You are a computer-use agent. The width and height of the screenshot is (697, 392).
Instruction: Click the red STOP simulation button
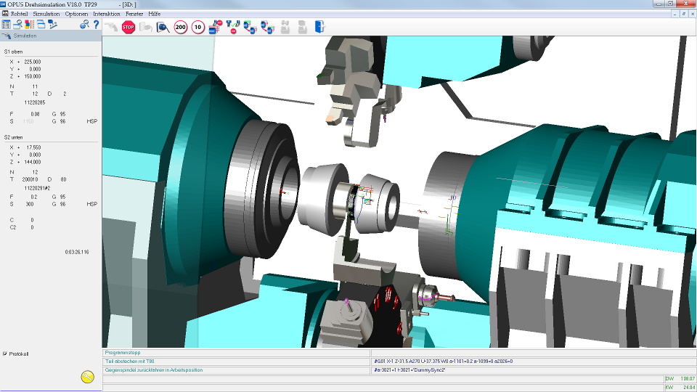(129, 27)
